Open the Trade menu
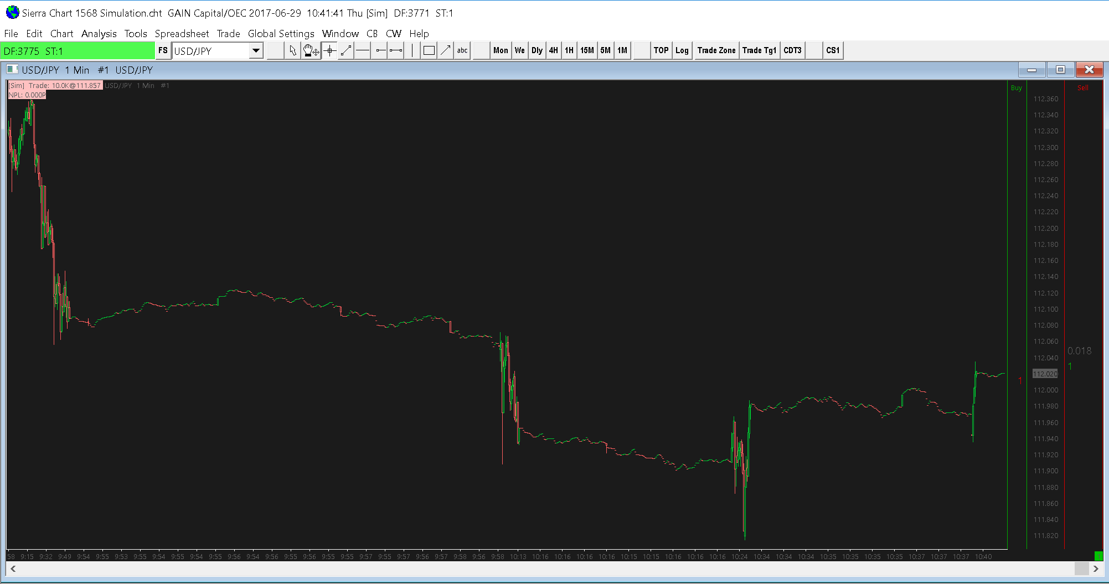This screenshot has height=584, width=1109. 229,34
